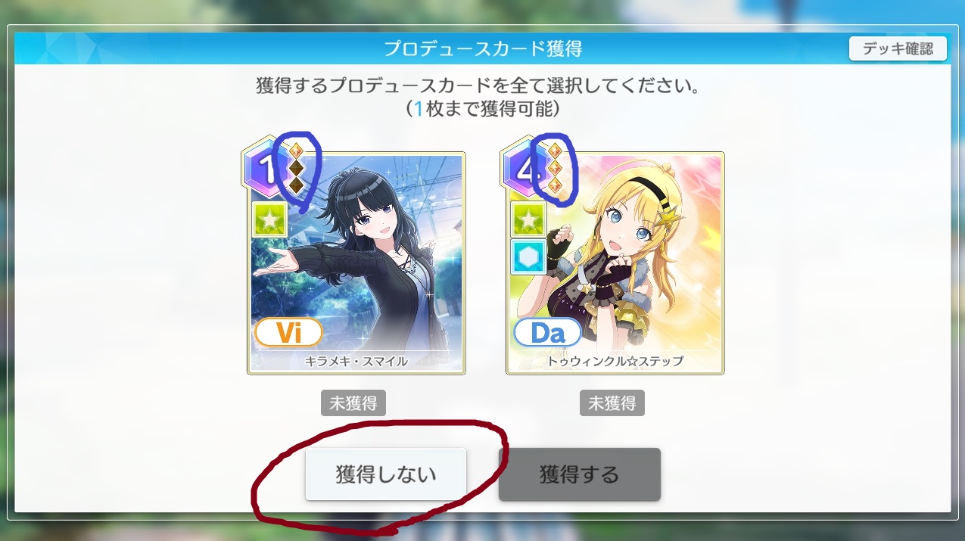The height and width of the screenshot is (541, 965).
Task: Select the トゥウィンクル☆ステップ card thumbnail
Action: 615,263
